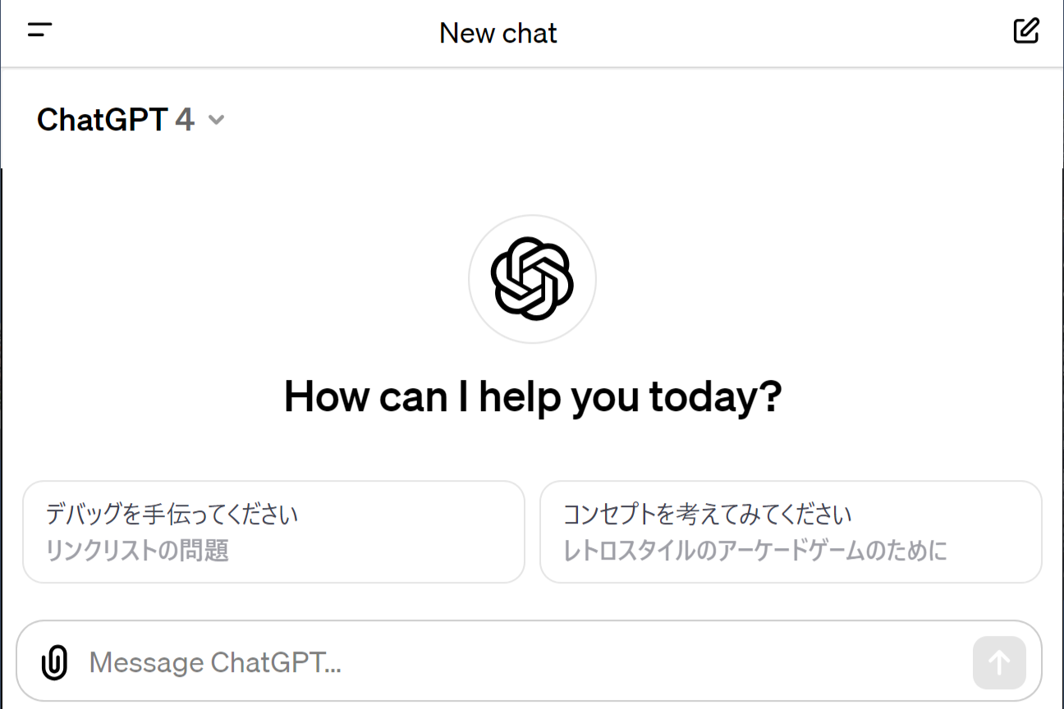Viewport: 1064px width, 709px height.
Task: Click the リンクリストの問題 subtitle text
Action: pos(137,550)
